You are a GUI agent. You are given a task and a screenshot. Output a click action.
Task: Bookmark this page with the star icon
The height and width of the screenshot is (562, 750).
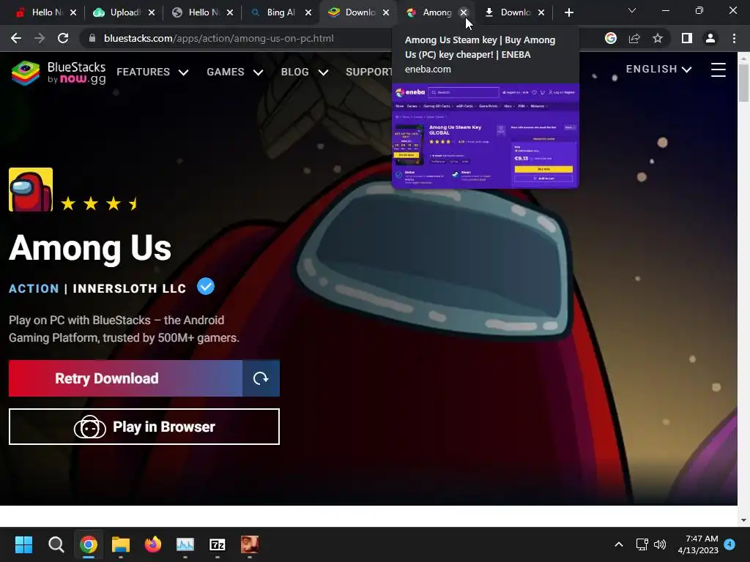click(658, 38)
